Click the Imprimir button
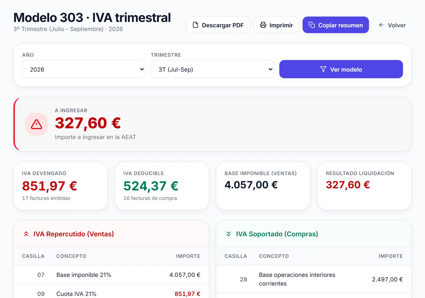The height and width of the screenshot is (298, 425). (276, 25)
